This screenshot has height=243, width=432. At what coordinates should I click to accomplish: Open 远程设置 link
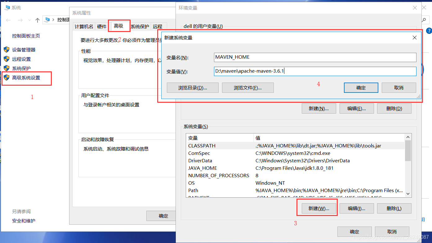point(21,59)
